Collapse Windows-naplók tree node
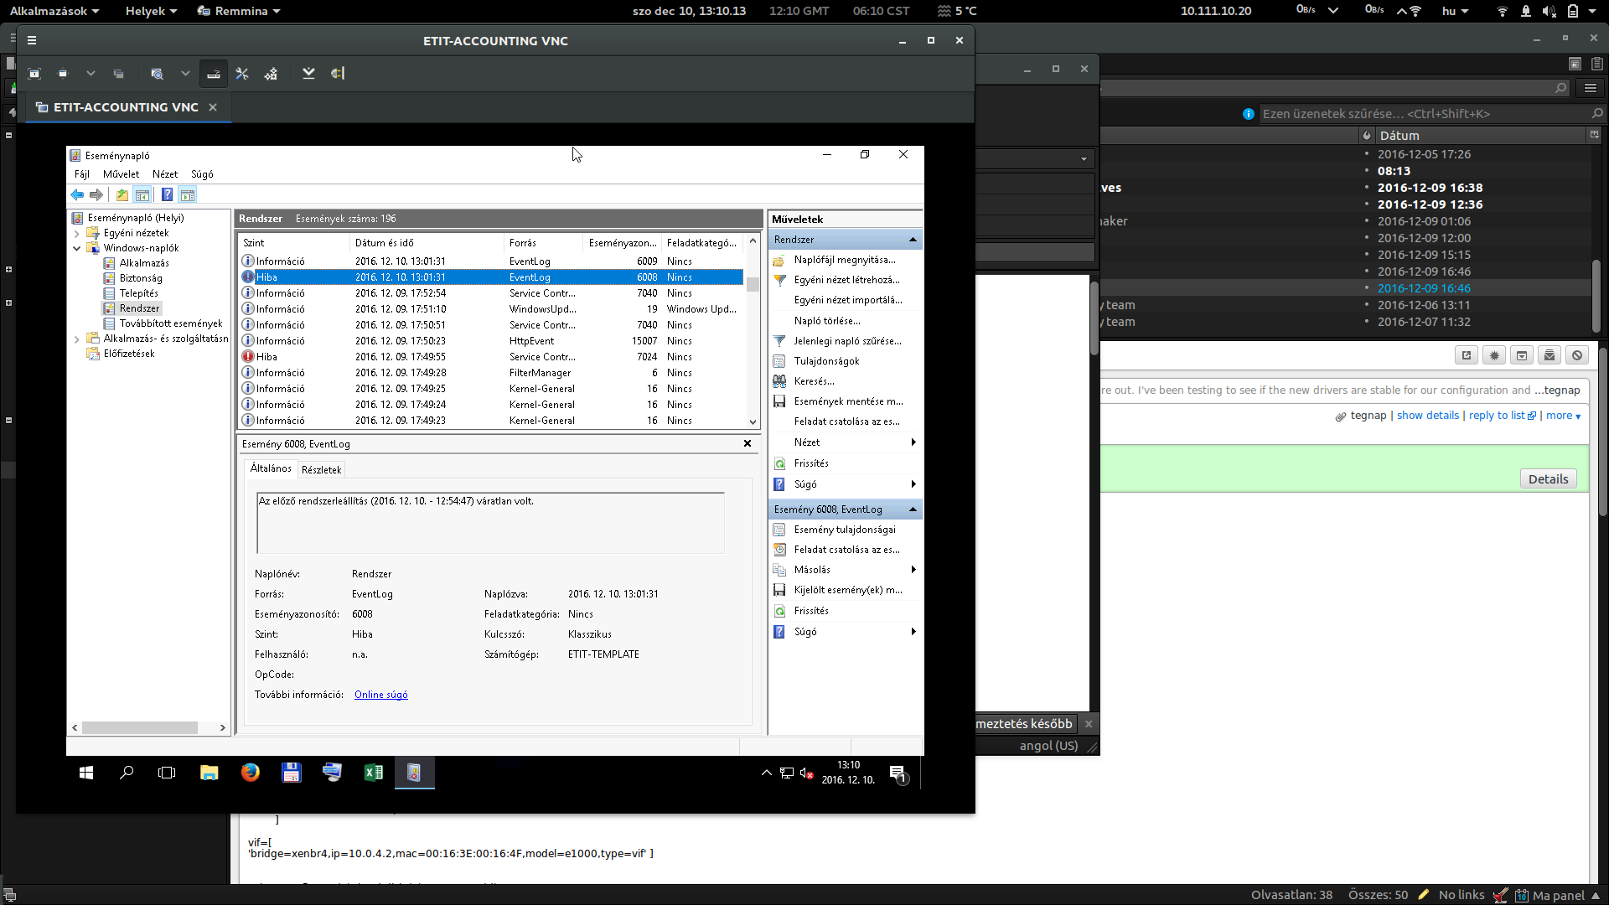Screen dimensions: 1609x905 click(77, 249)
